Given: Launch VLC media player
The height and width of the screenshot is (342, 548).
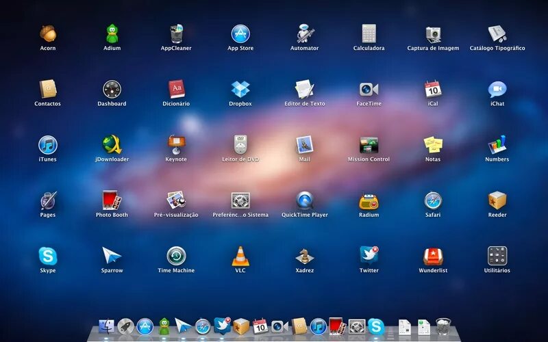Looking at the screenshot, I should tap(240, 256).
